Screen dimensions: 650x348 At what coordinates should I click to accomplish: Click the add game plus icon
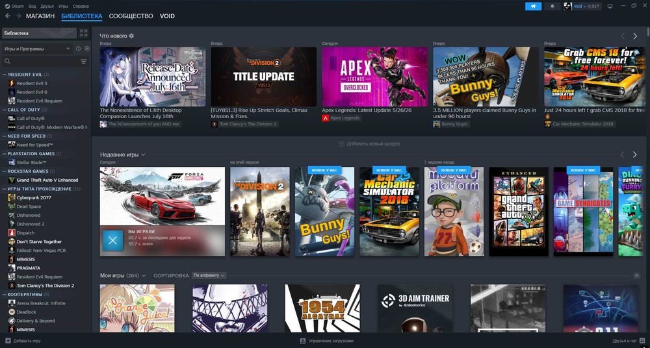point(8,341)
